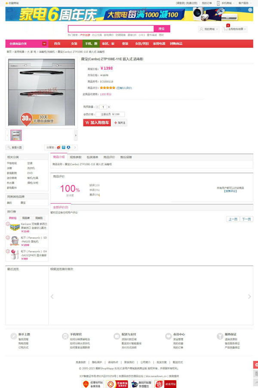Click the 加入购物车 button

click(x=97, y=123)
